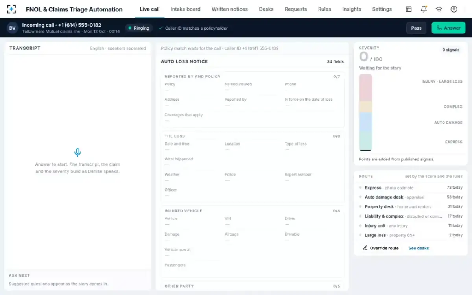Click the 0 signals badge
Screen dimensions: 472x295
pos(451,50)
